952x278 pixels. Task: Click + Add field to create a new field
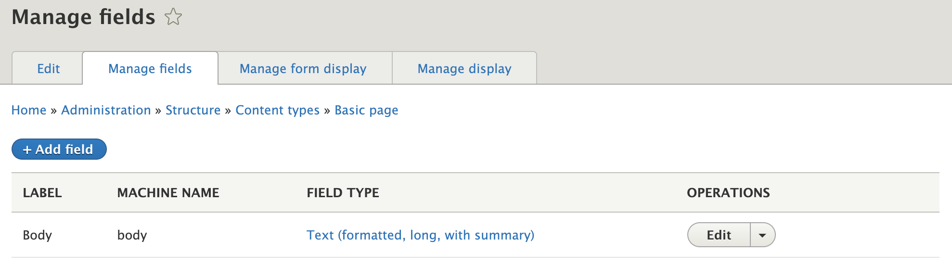click(x=58, y=149)
